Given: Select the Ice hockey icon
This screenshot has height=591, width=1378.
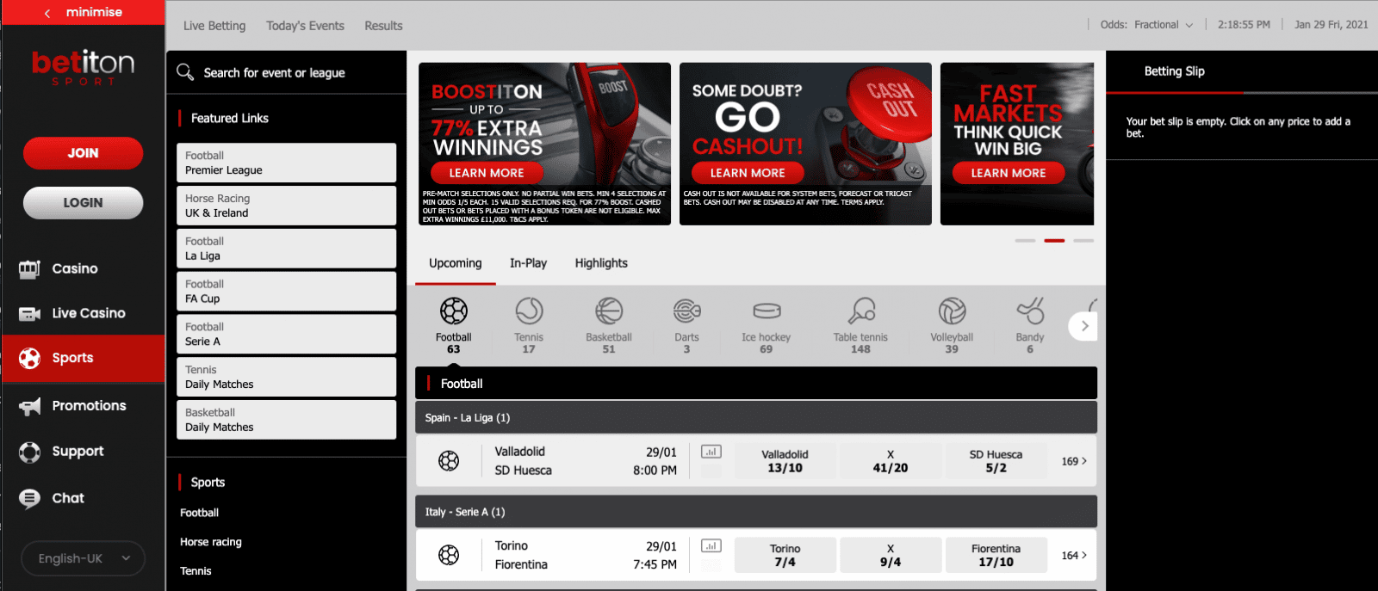Looking at the screenshot, I should tap(766, 311).
